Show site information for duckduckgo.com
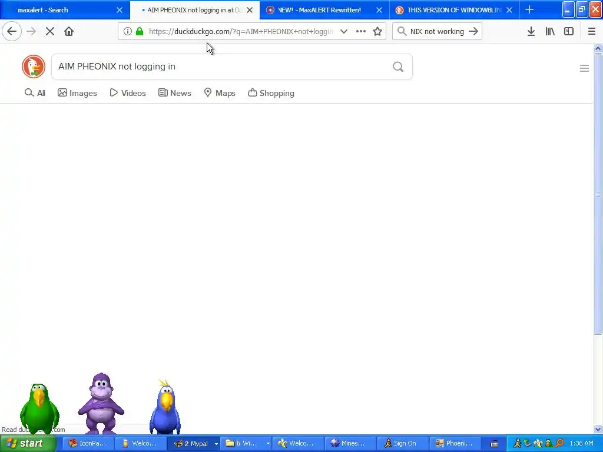 click(128, 32)
